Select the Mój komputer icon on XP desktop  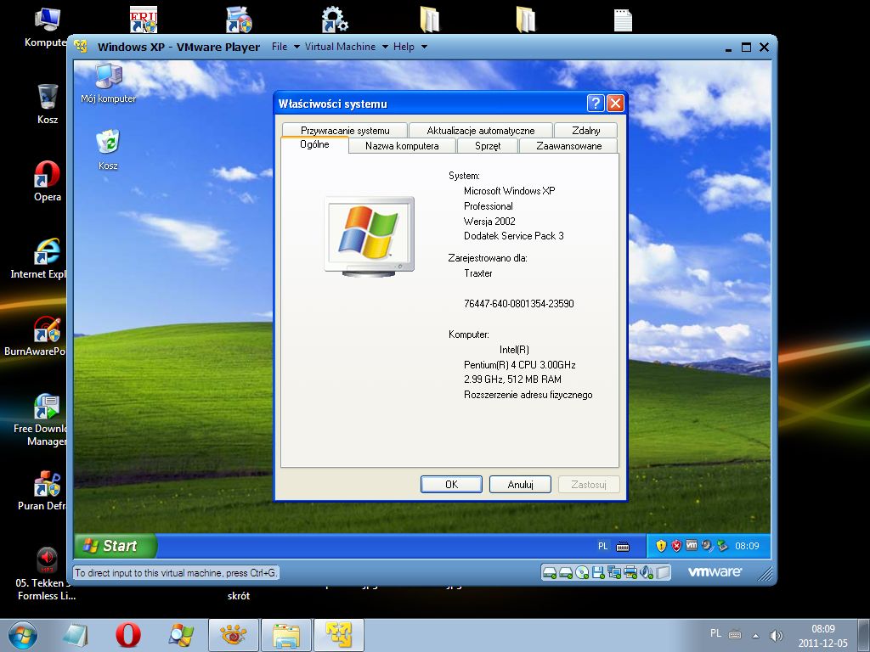[108, 83]
